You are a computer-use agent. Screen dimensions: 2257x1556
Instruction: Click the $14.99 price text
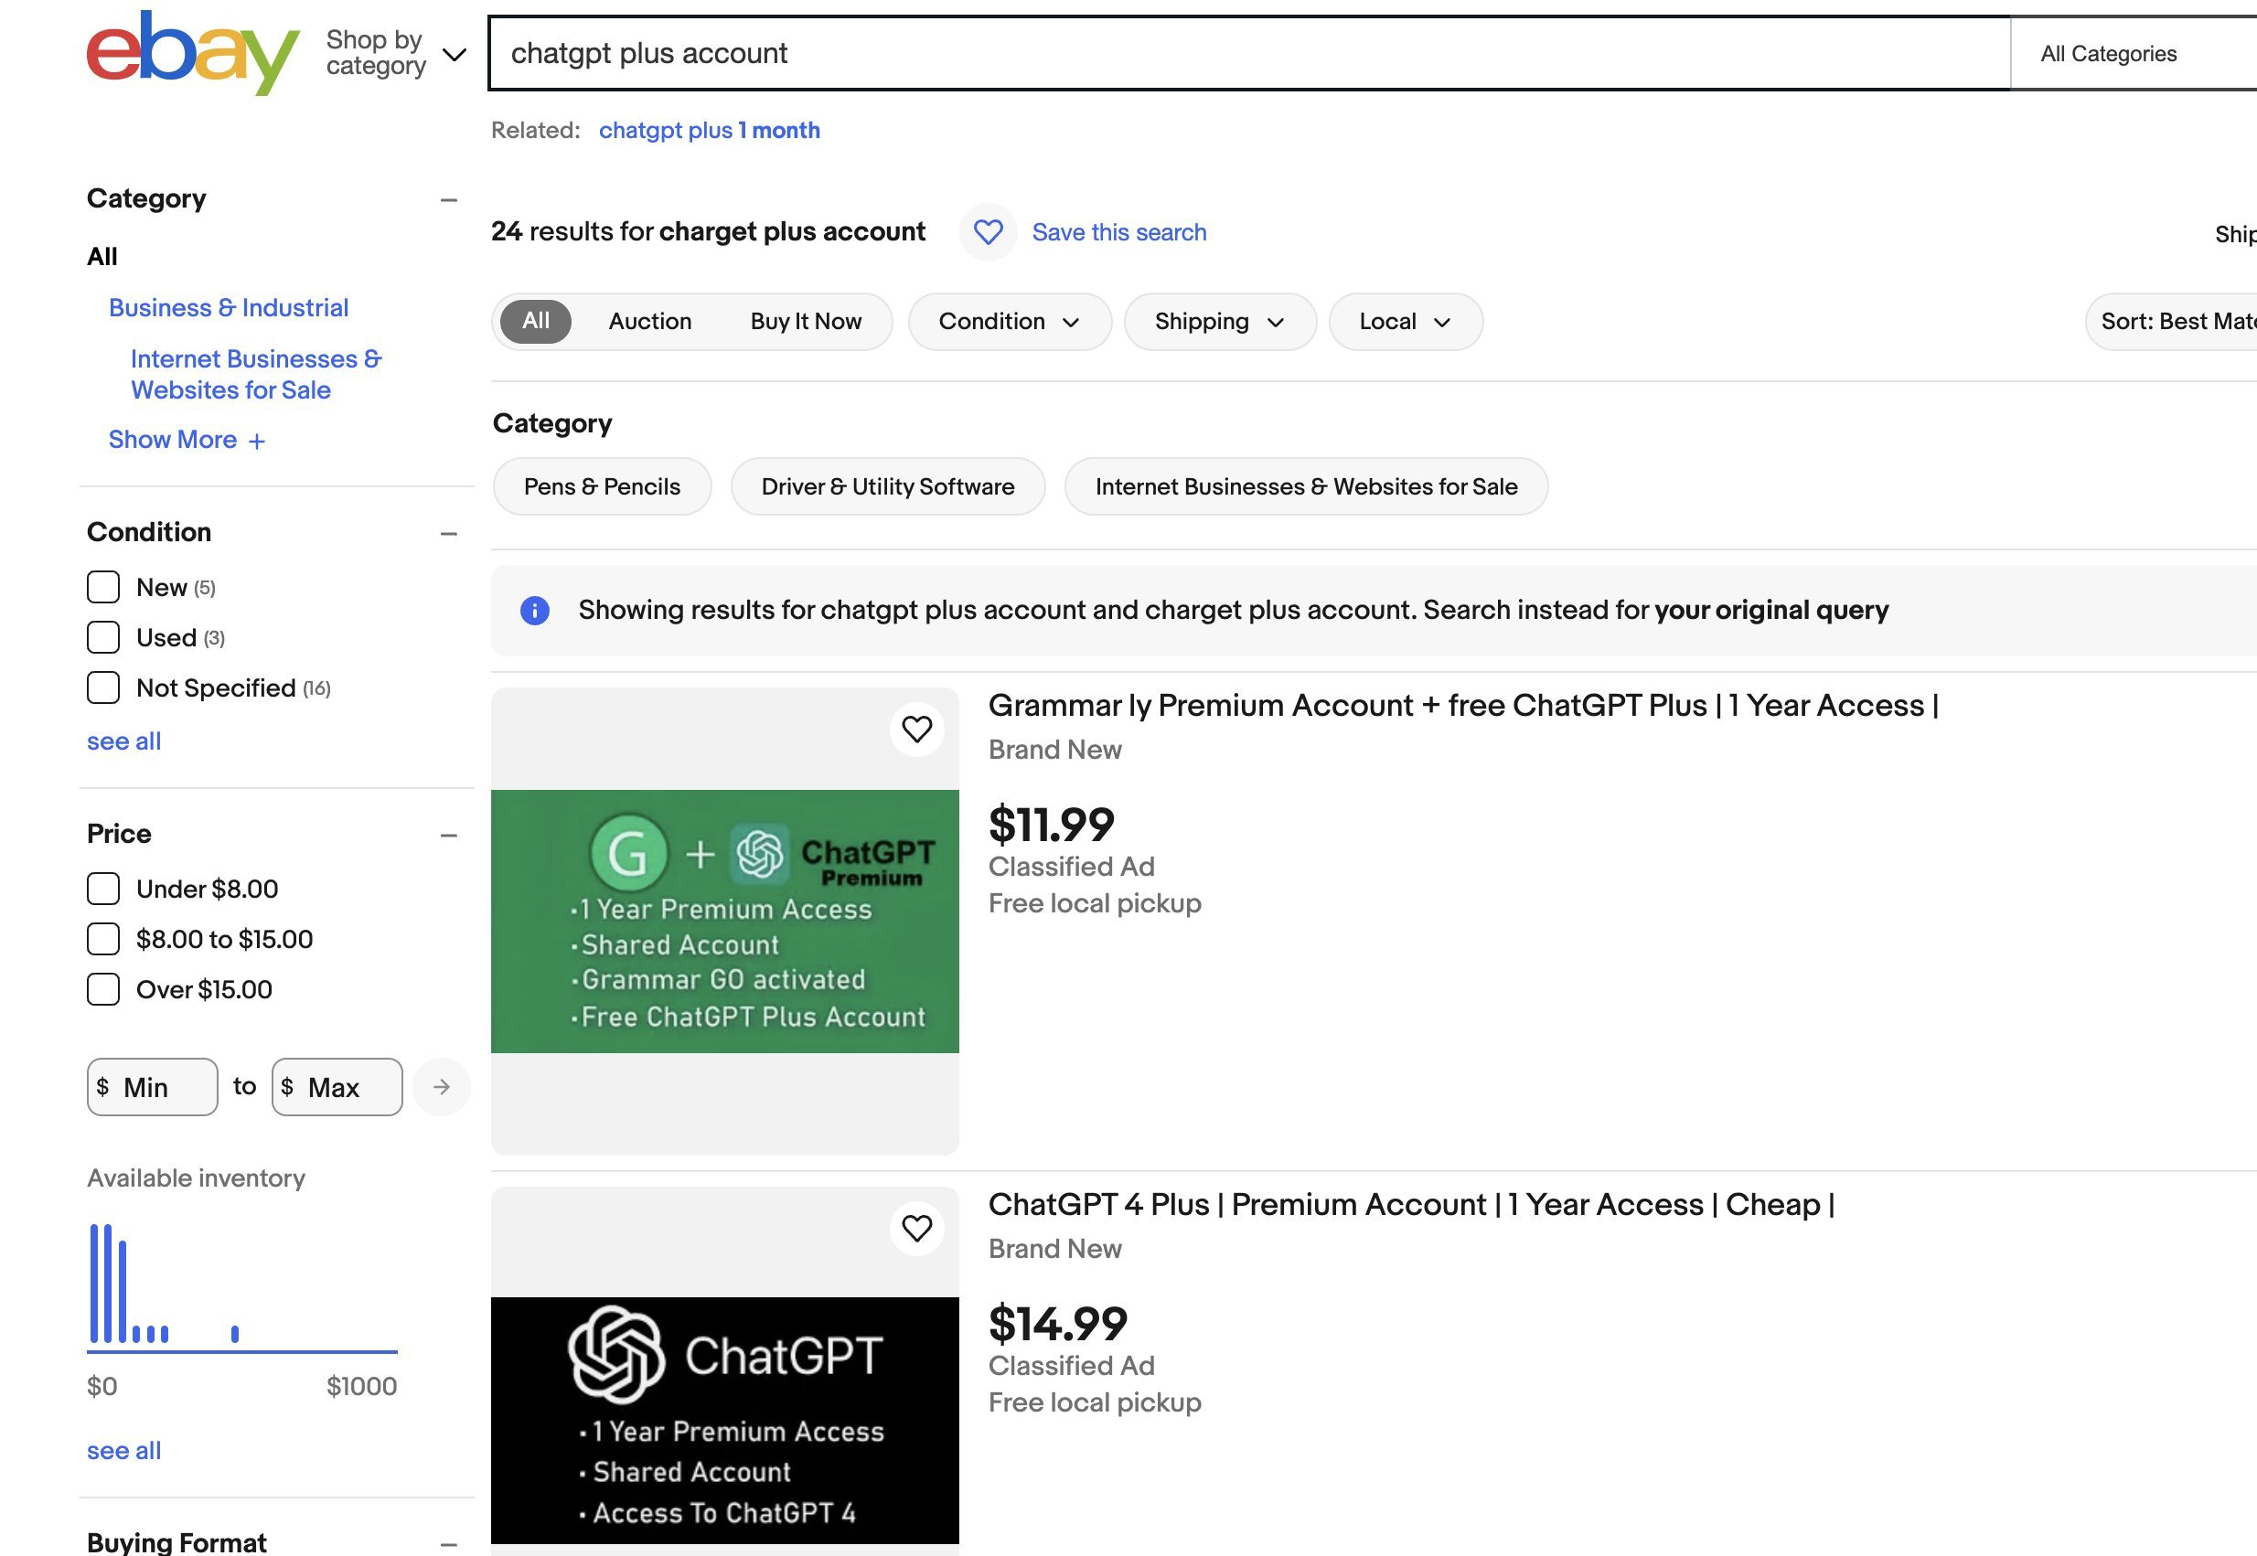pos(1058,1324)
